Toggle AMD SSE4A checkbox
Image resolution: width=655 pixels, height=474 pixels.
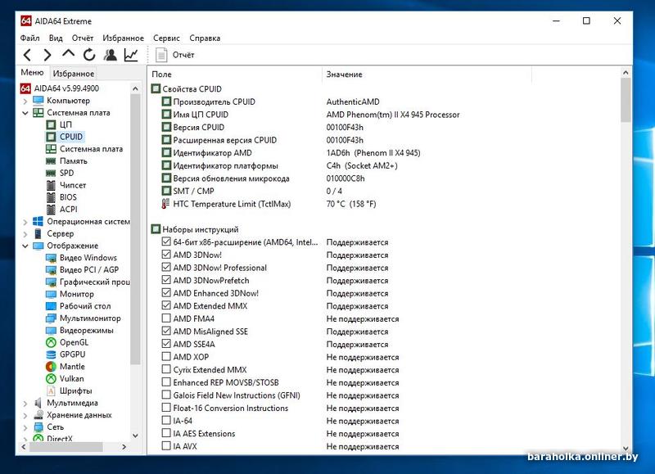pos(166,344)
